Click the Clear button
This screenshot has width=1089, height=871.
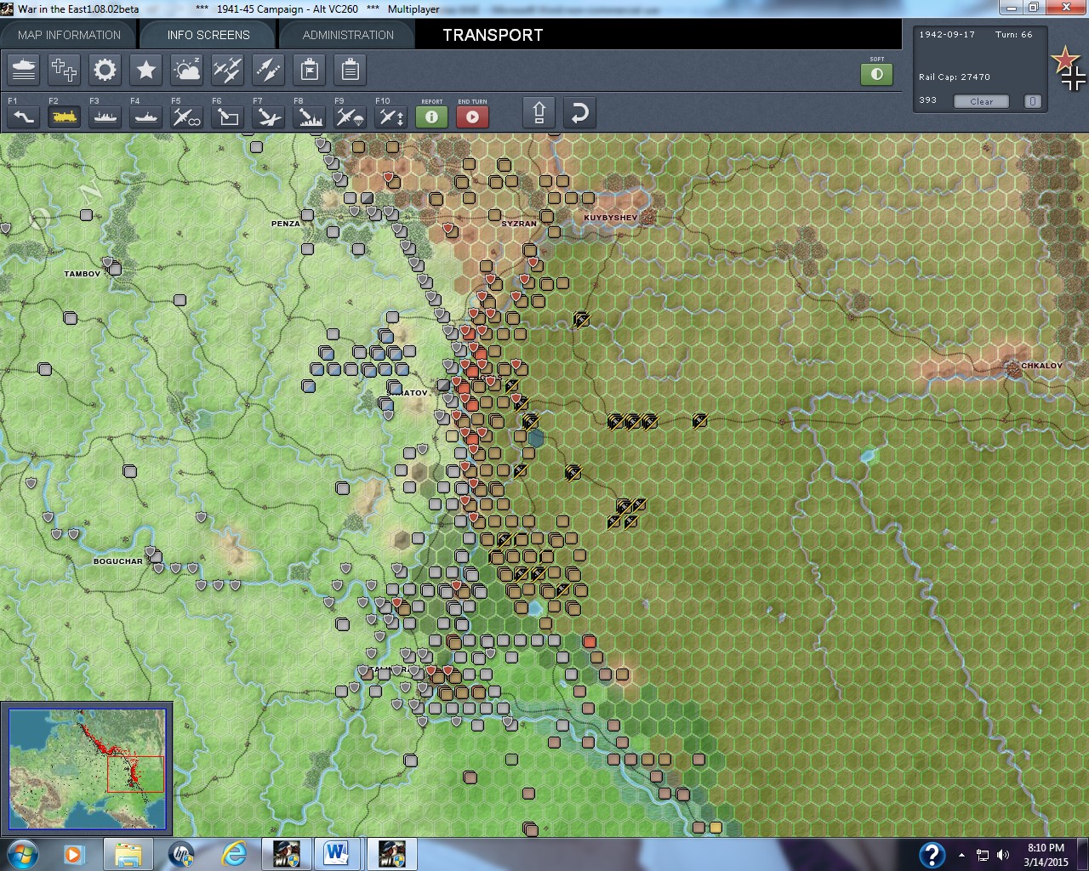pyautogui.click(x=981, y=101)
